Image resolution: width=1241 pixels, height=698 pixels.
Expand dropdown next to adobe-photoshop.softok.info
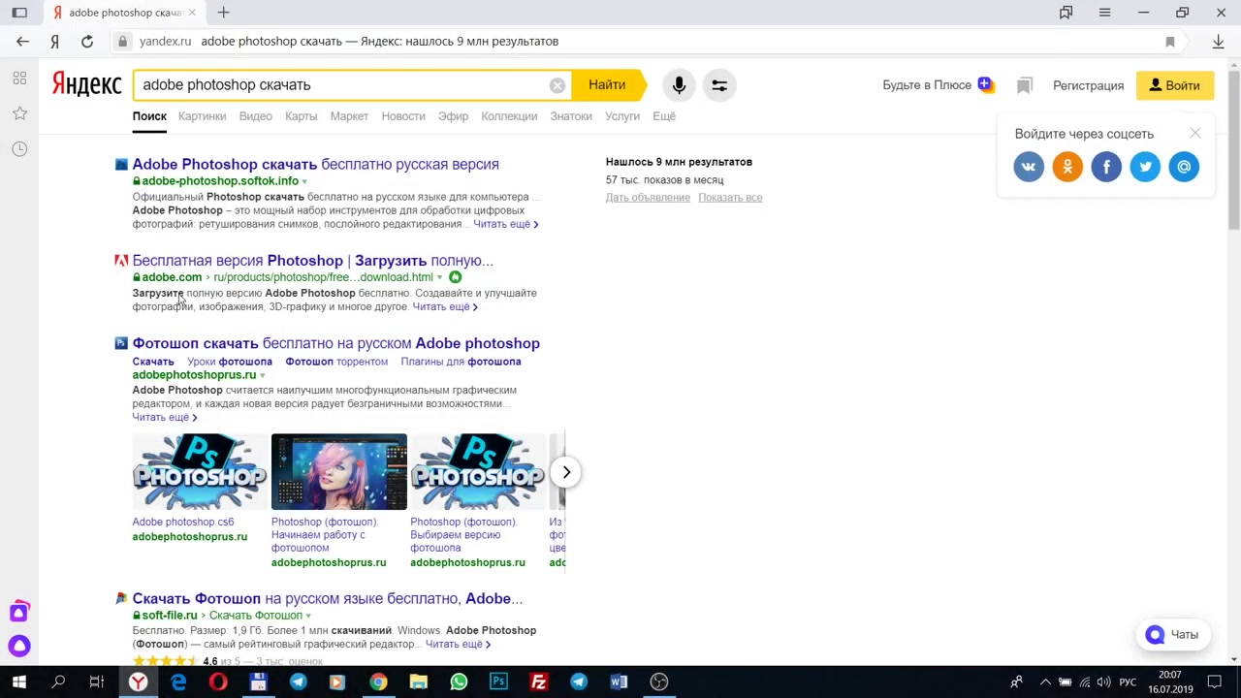[x=304, y=181]
